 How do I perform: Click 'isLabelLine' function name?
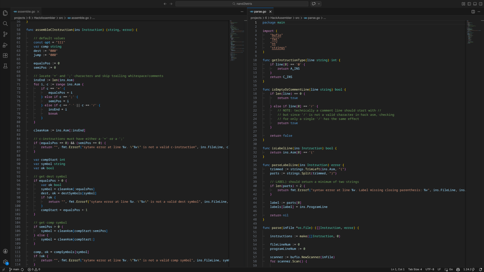pos(282,148)
